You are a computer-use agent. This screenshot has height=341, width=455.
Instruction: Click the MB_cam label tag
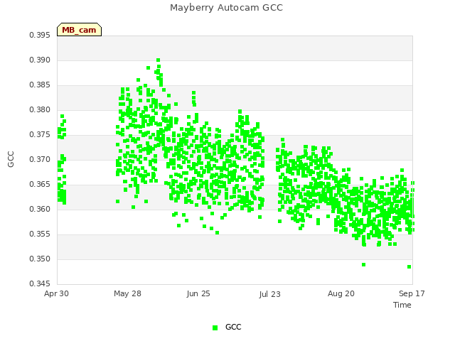click(x=79, y=30)
